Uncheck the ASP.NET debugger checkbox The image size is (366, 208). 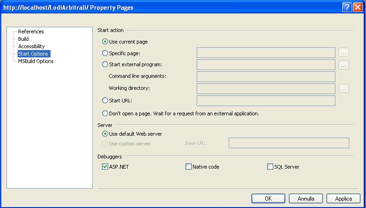click(105, 167)
